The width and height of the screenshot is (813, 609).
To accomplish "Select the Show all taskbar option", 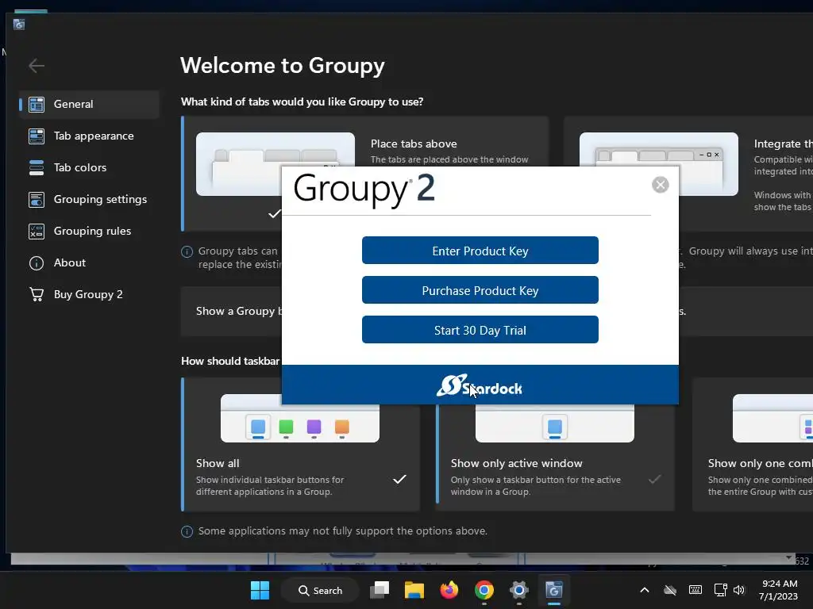I will coord(300,444).
